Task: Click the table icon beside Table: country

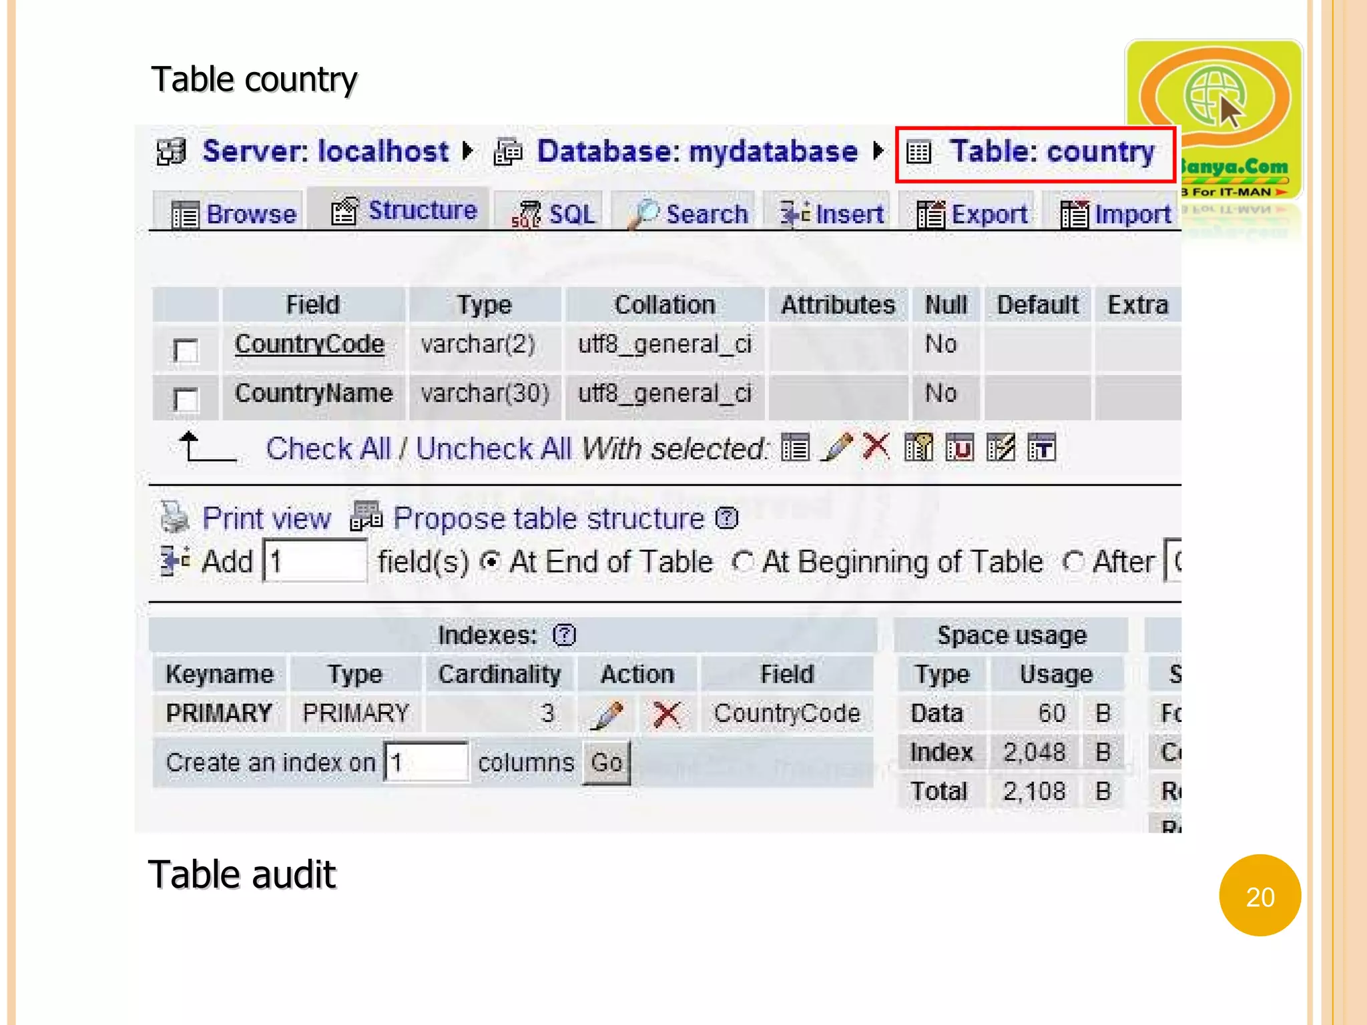Action: tap(918, 152)
